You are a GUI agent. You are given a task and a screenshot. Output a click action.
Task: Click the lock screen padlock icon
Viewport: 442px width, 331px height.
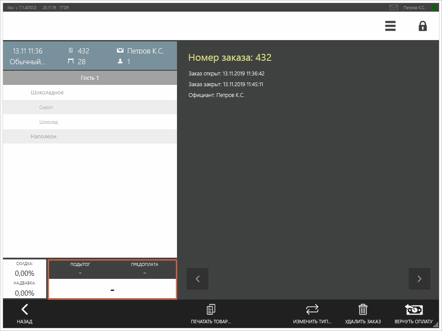423,26
